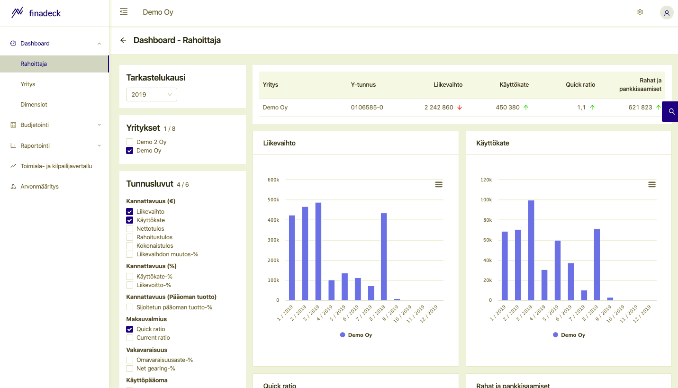This screenshot has width=678, height=388.
Task: Click the 8 / 2019 Liikevaihto bar
Action: pos(384,257)
